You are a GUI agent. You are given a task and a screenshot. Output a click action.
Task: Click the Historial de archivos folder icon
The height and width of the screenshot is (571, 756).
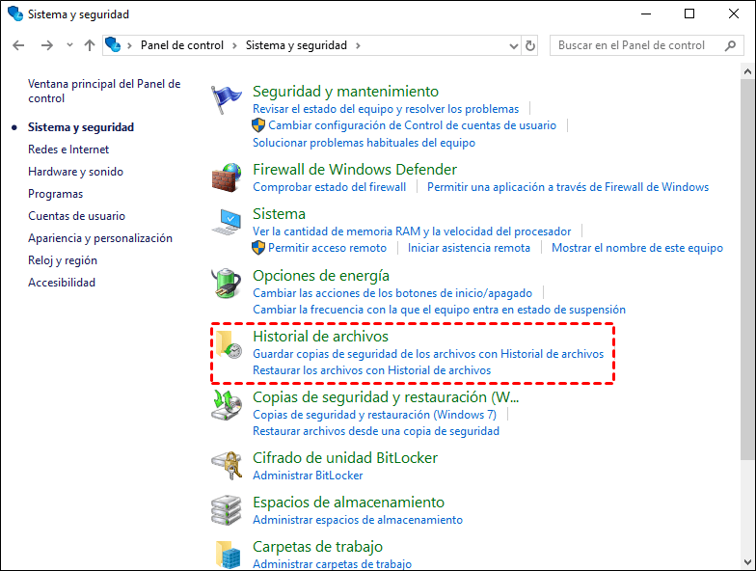tap(229, 344)
